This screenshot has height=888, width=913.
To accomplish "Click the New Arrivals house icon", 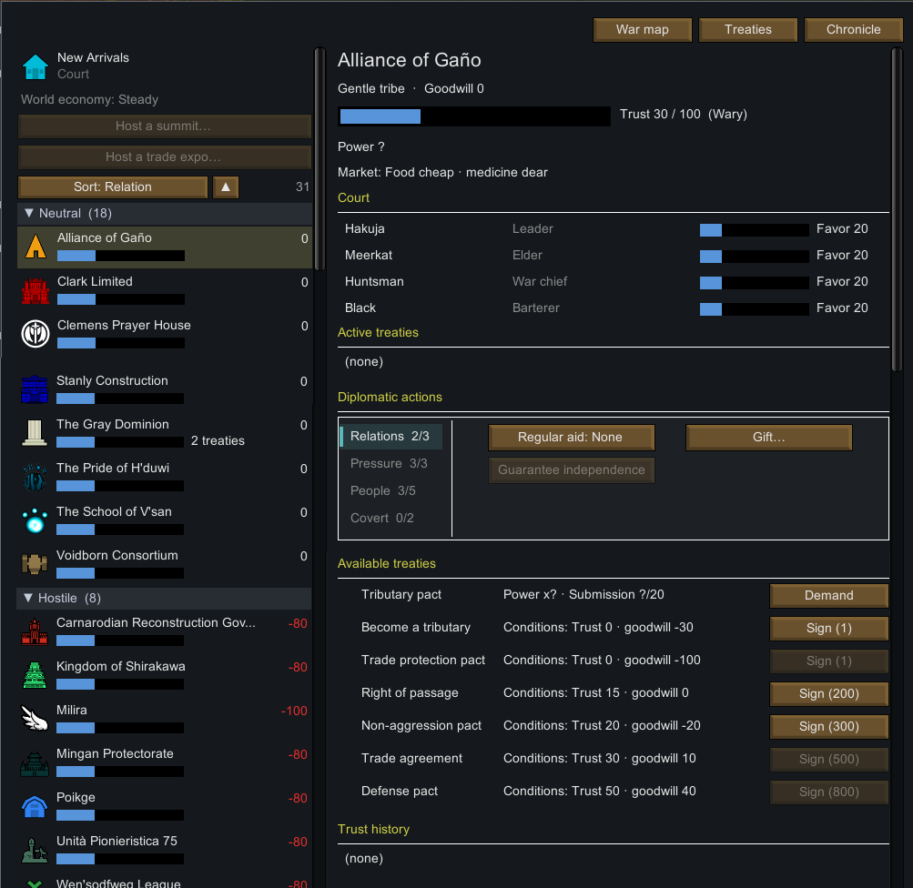I will (35, 66).
